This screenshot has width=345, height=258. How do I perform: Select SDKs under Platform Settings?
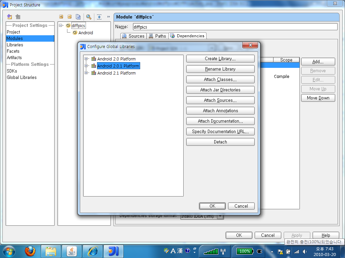coord(12,71)
